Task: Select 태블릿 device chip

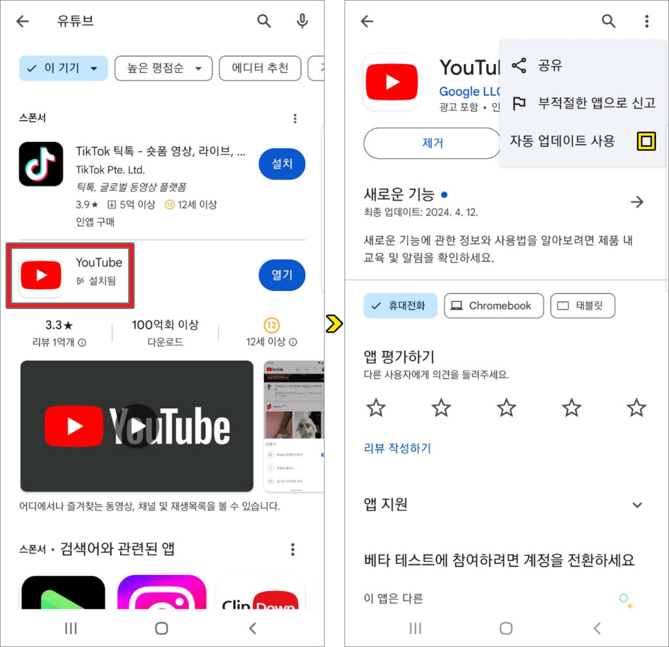Action: pyautogui.click(x=582, y=306)
